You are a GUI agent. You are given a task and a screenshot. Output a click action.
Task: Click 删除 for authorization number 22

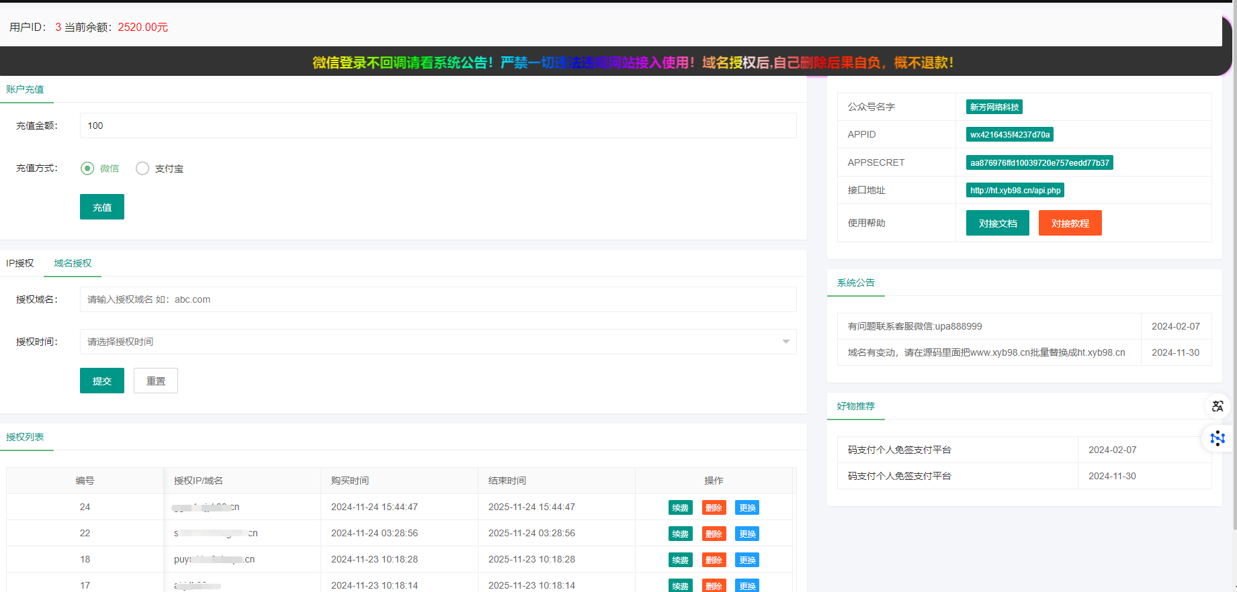(714, 534)
